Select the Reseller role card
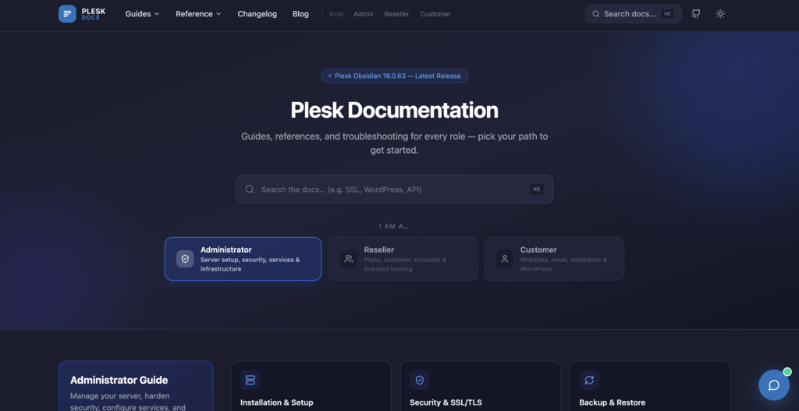Screen dimensions: 799x411 click(403, 258)
